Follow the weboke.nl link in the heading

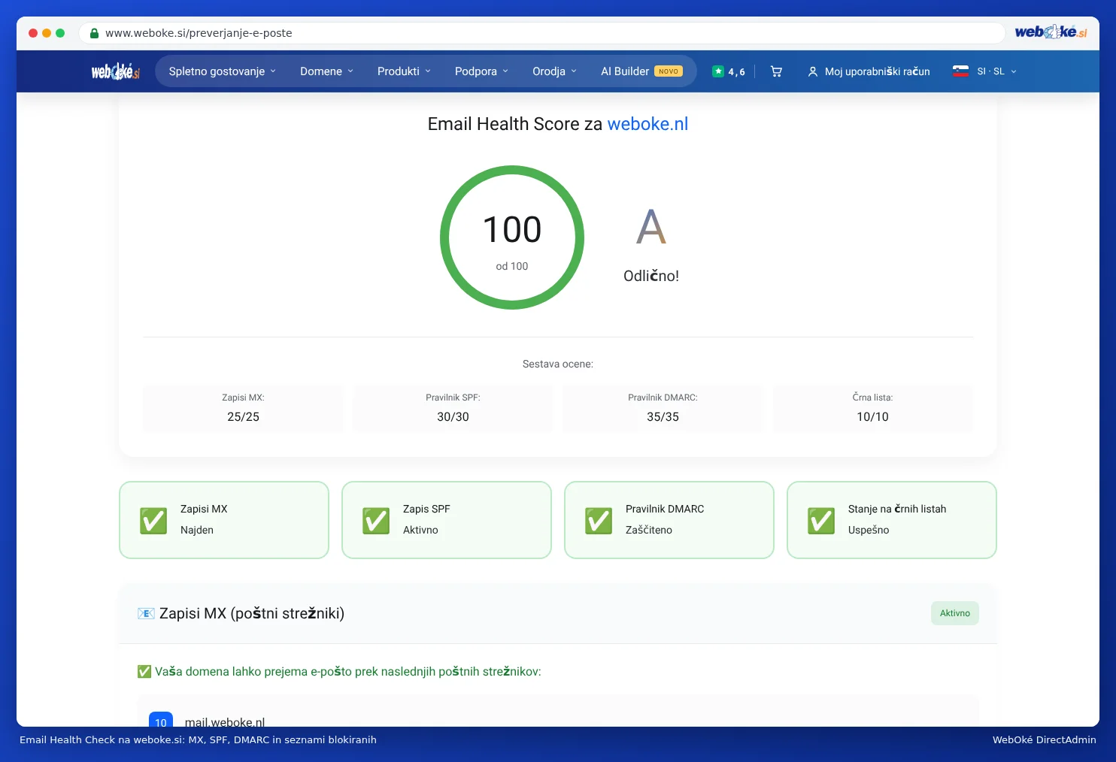(647, 124)
